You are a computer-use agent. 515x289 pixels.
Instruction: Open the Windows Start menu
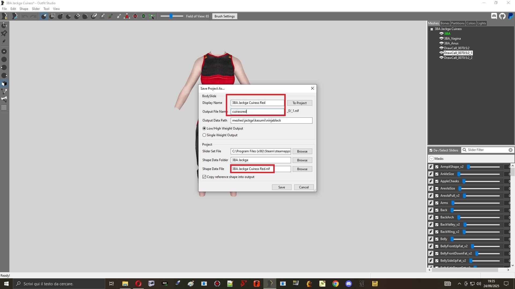pos(6,284)
